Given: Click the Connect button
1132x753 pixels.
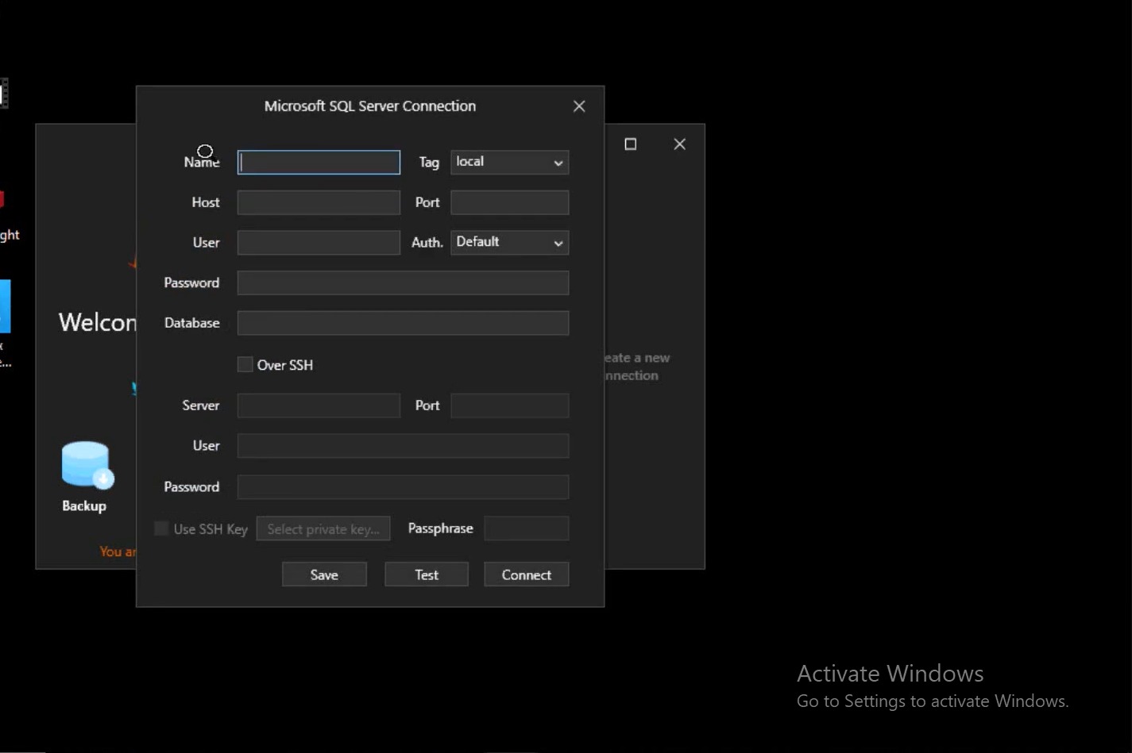Looking at the screenshot, I should [527, 574].
